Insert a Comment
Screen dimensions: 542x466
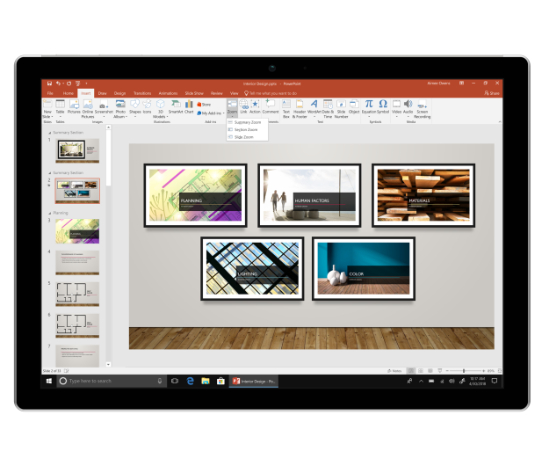pos(271,107)
